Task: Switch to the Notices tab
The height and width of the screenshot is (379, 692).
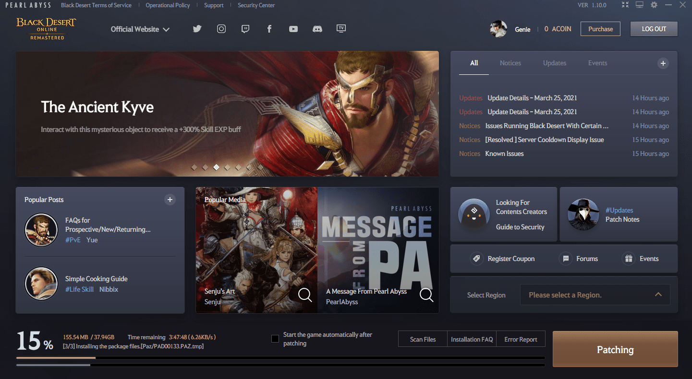Action: tap(510, 63)
